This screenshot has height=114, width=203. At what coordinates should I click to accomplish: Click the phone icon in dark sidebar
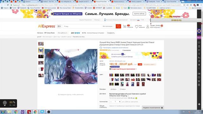tap(199, 46)
